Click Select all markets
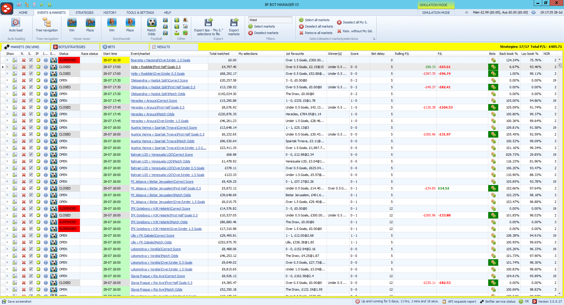 point(314,20)
